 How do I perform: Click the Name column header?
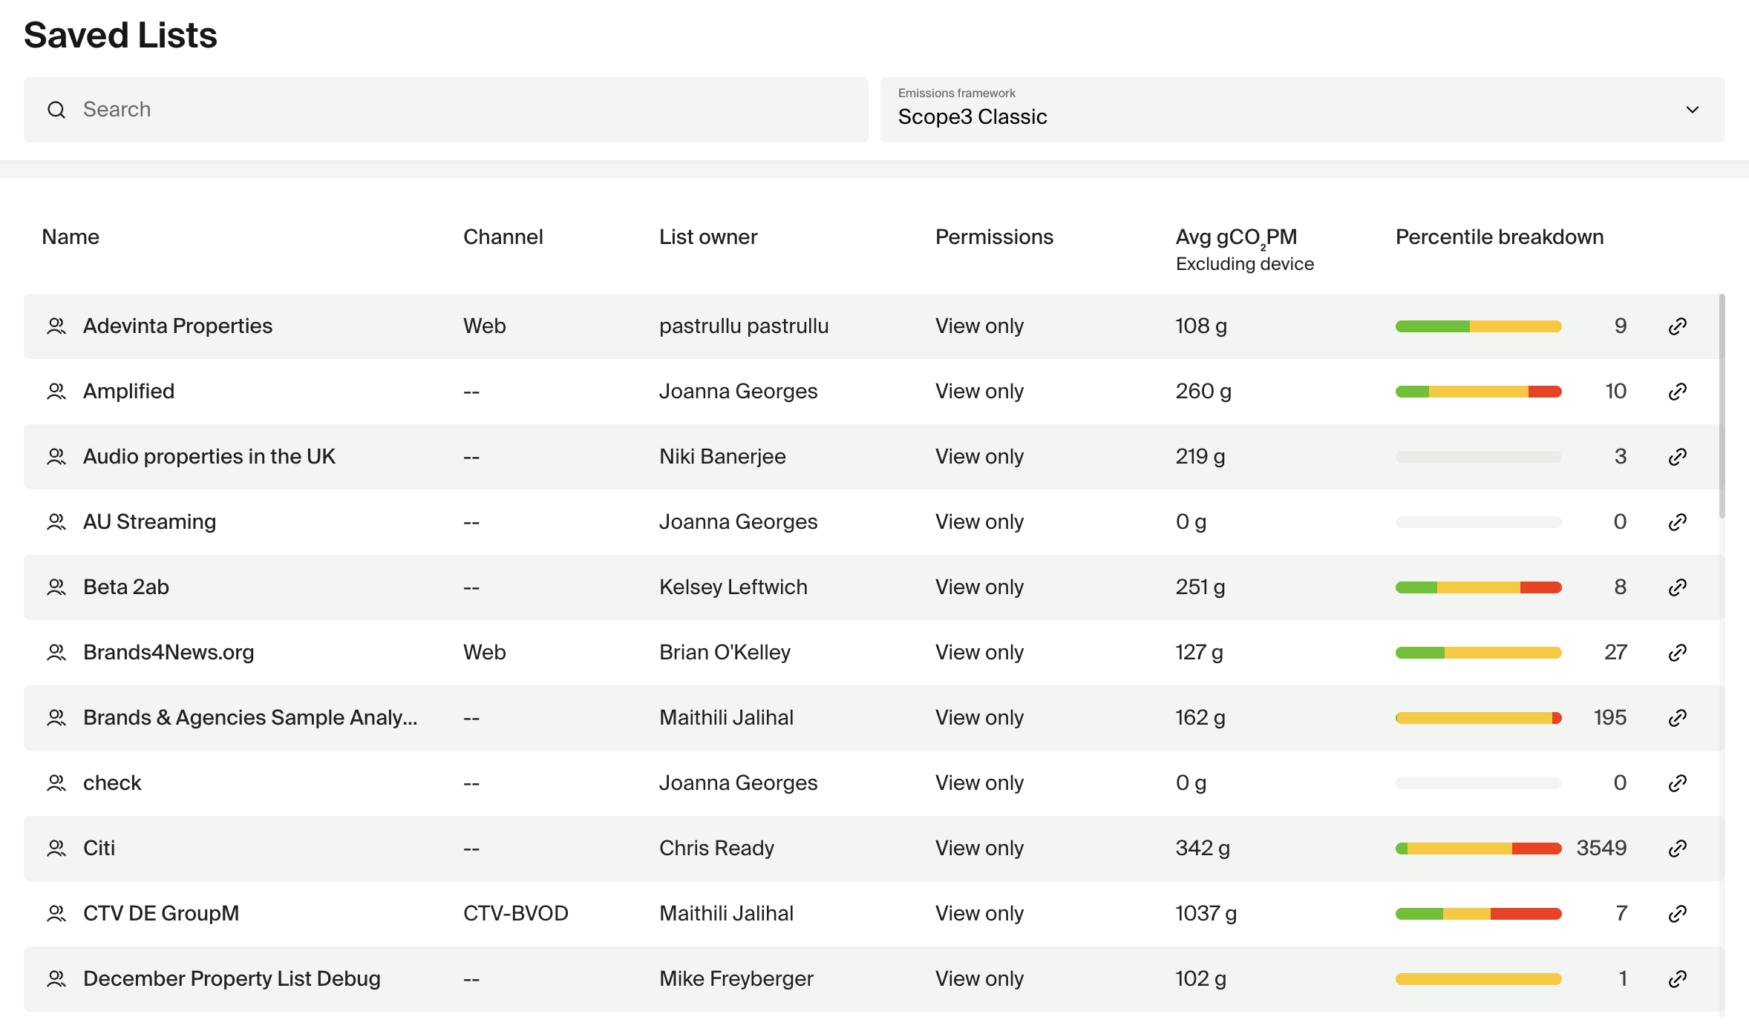click(71, 237)
